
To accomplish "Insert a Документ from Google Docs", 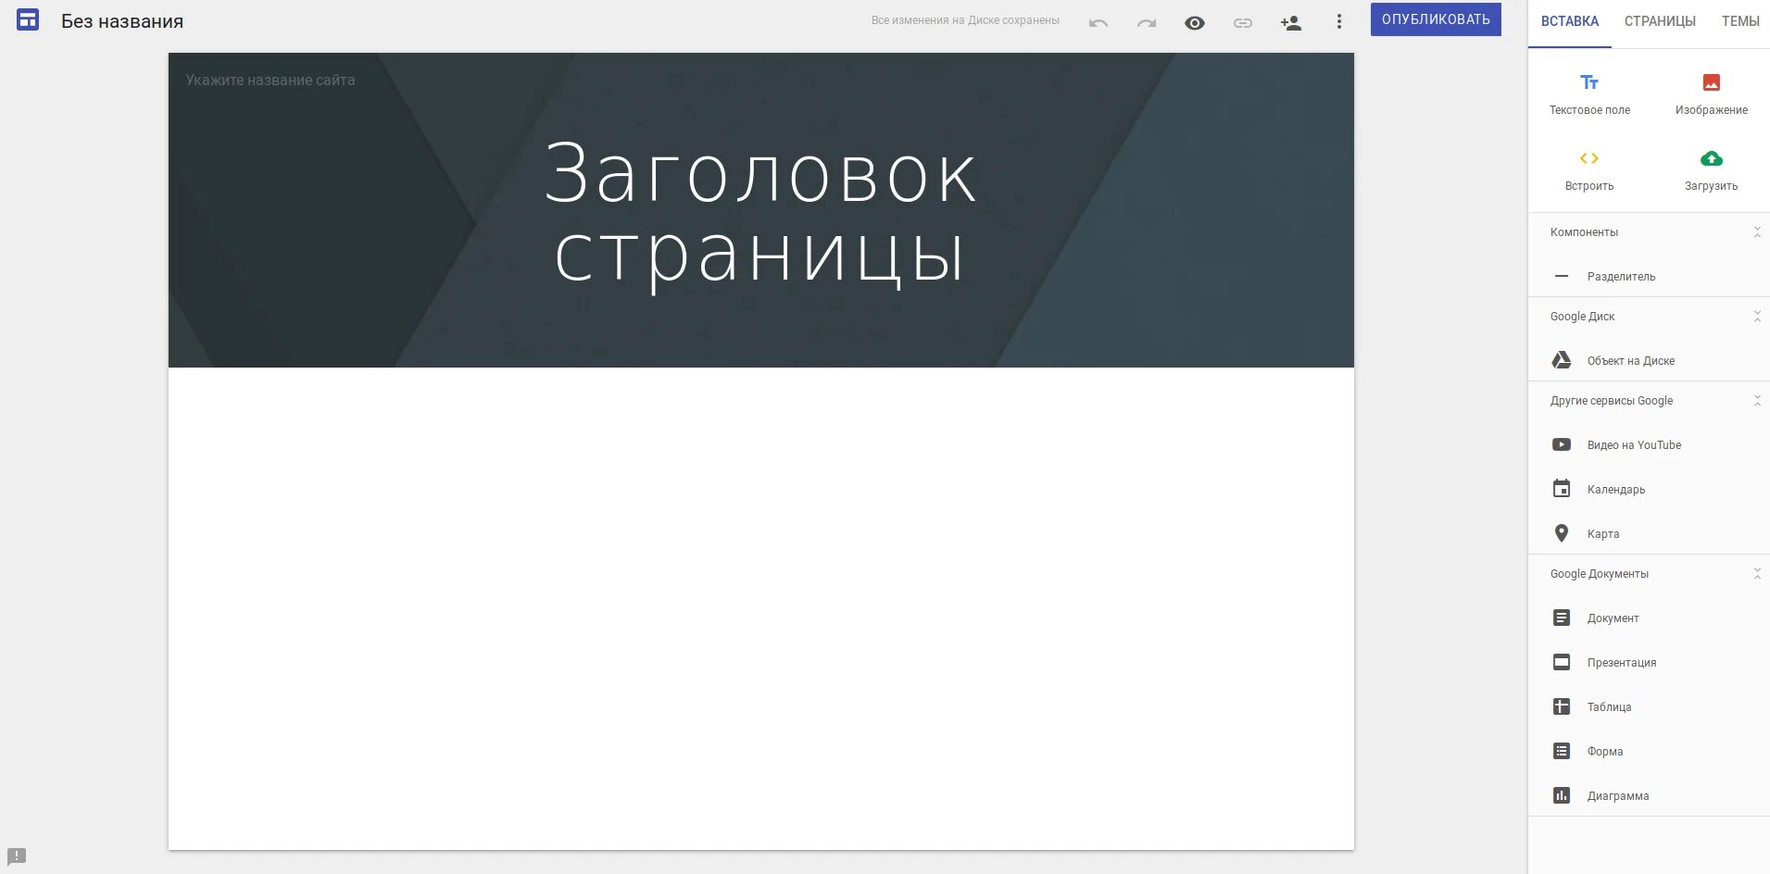I will pyautogui.click(x=1649, y=618).
